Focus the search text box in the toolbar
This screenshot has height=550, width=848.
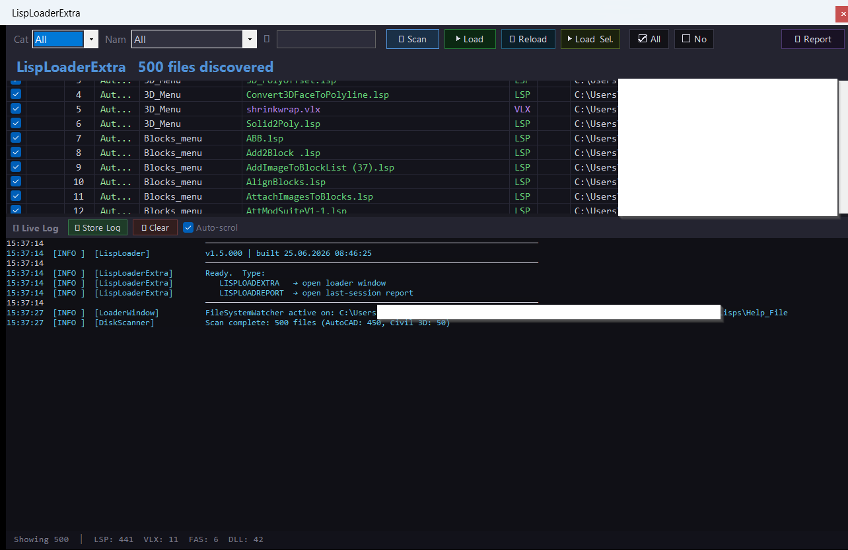(x=326, y=40)
